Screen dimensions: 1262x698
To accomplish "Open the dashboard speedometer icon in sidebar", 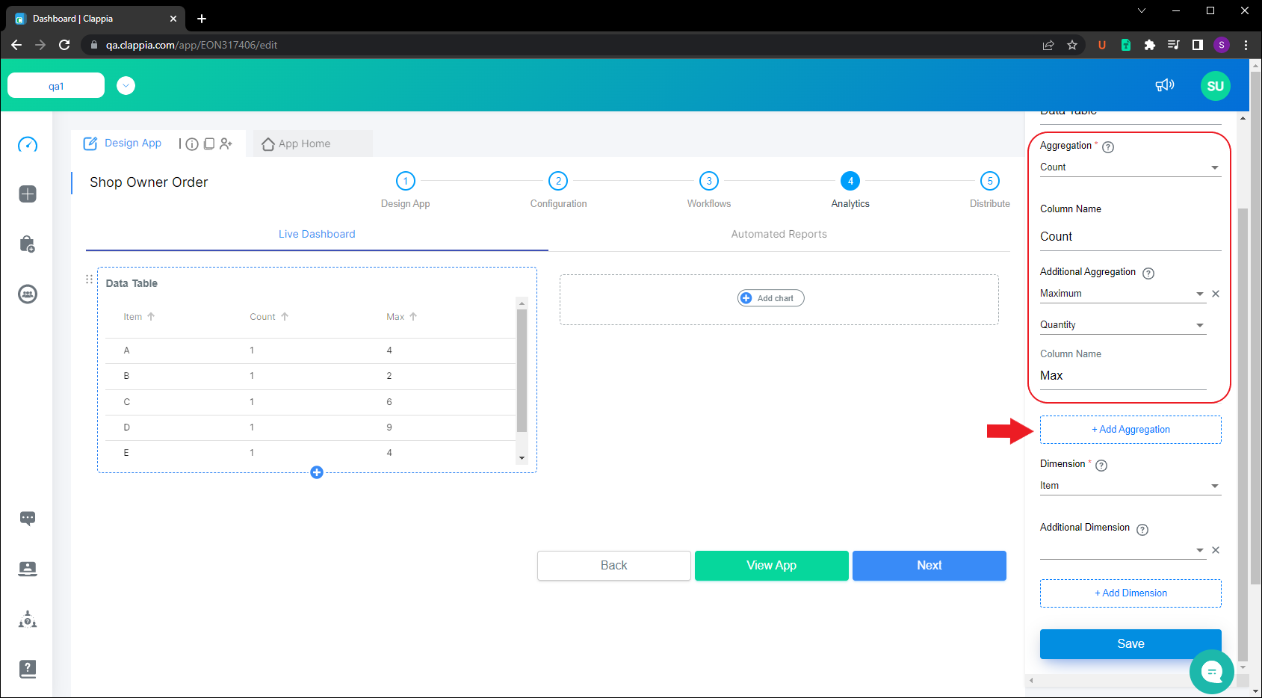I will coord(28,144).
